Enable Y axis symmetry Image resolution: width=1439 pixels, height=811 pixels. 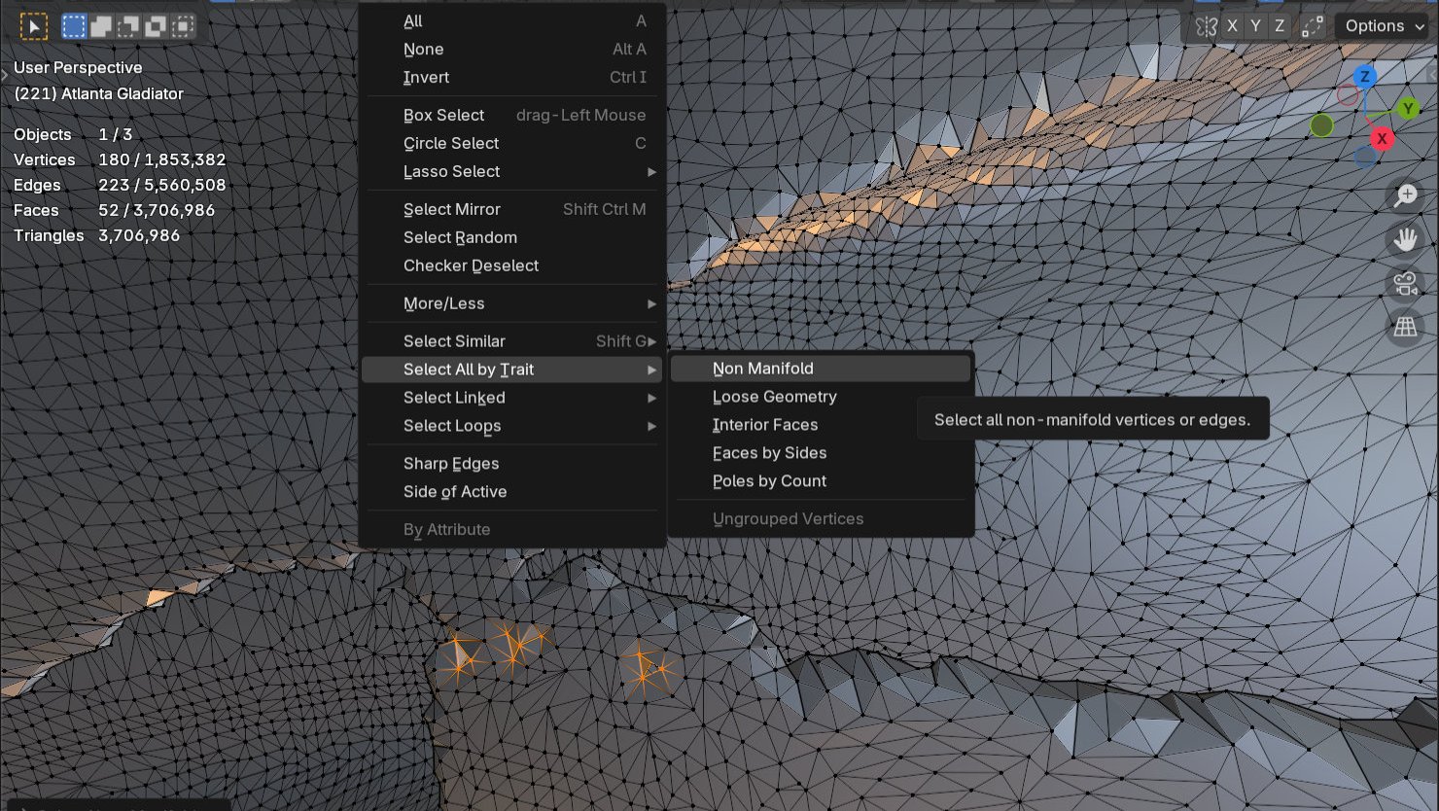click(1255, 25)
